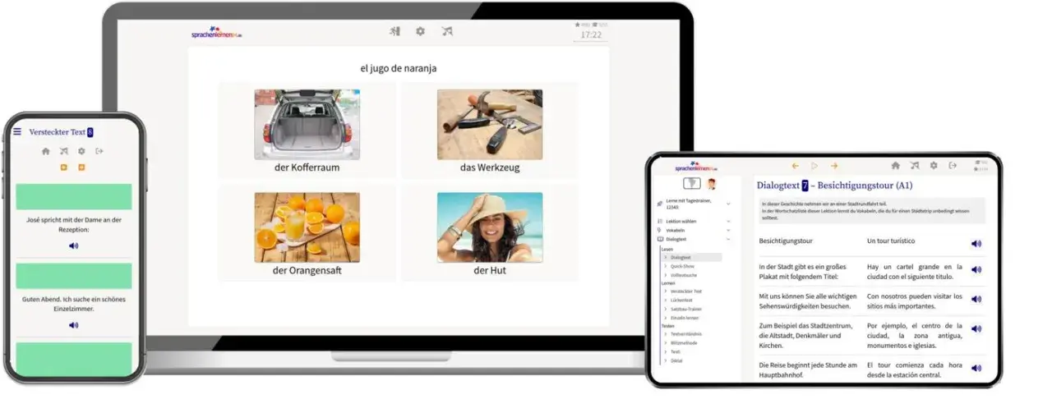Open the hamburger menu on the phone
The width and height of the screenshot is (1052, 399).
(x=17, y=131)
